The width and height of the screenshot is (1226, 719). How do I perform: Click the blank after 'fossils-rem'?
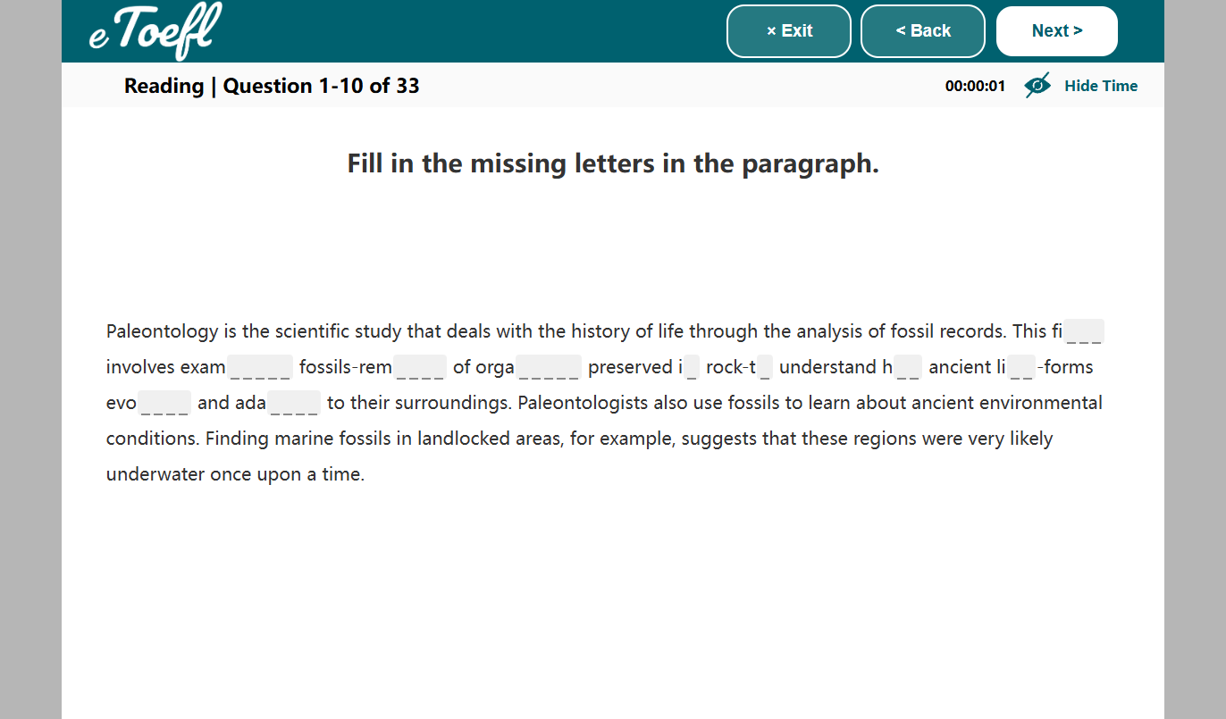[x=419, y=366]
